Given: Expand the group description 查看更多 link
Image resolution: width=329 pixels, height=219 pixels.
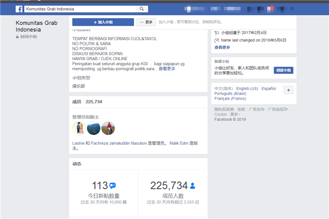Looking at the screenshot, I should pos(167,69).
